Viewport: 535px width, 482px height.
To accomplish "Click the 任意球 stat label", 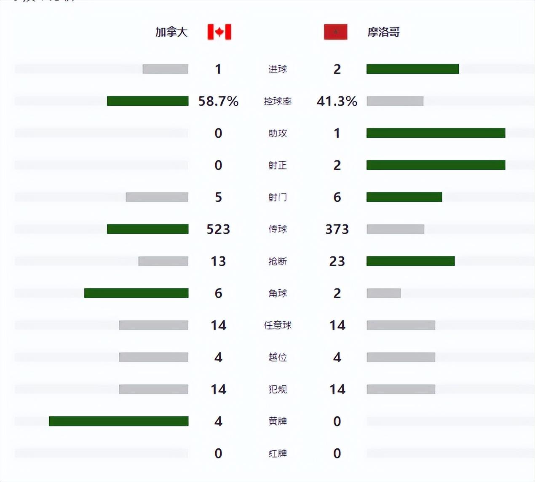I will [x=278, y=325].
